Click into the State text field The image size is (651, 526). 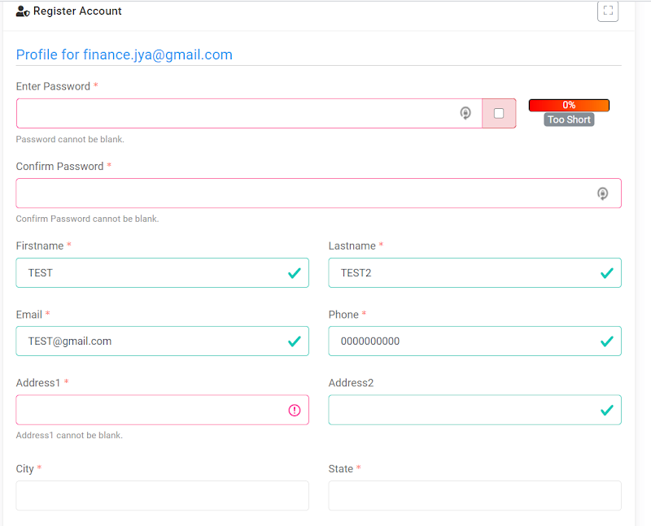(x=475, y=496)
